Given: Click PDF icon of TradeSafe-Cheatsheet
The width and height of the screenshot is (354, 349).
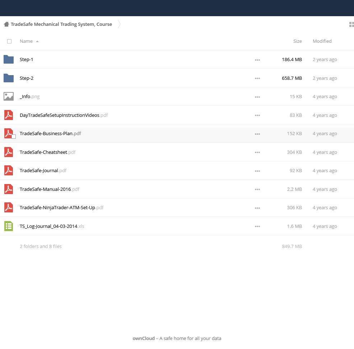Looking at the screenshot, I should [9, 152].
